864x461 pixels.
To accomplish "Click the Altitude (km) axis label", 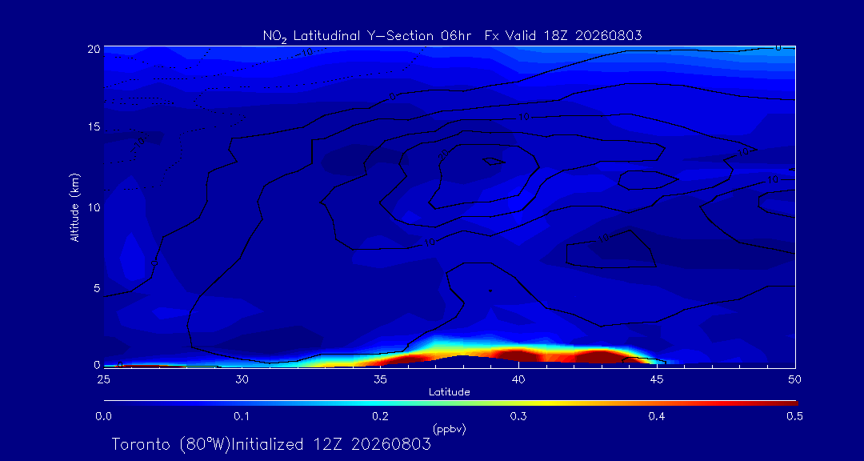I will tap(74, 207).
